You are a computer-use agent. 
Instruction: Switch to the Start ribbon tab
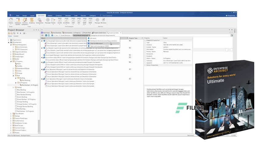[x=18, y=16]
